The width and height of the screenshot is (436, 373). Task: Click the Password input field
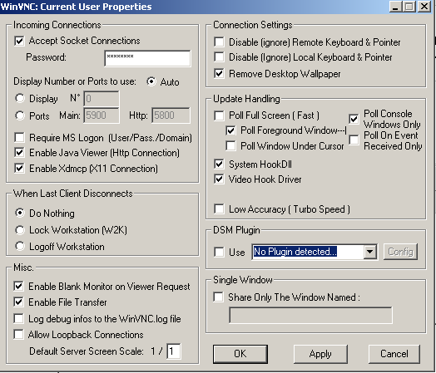[147, 58]
